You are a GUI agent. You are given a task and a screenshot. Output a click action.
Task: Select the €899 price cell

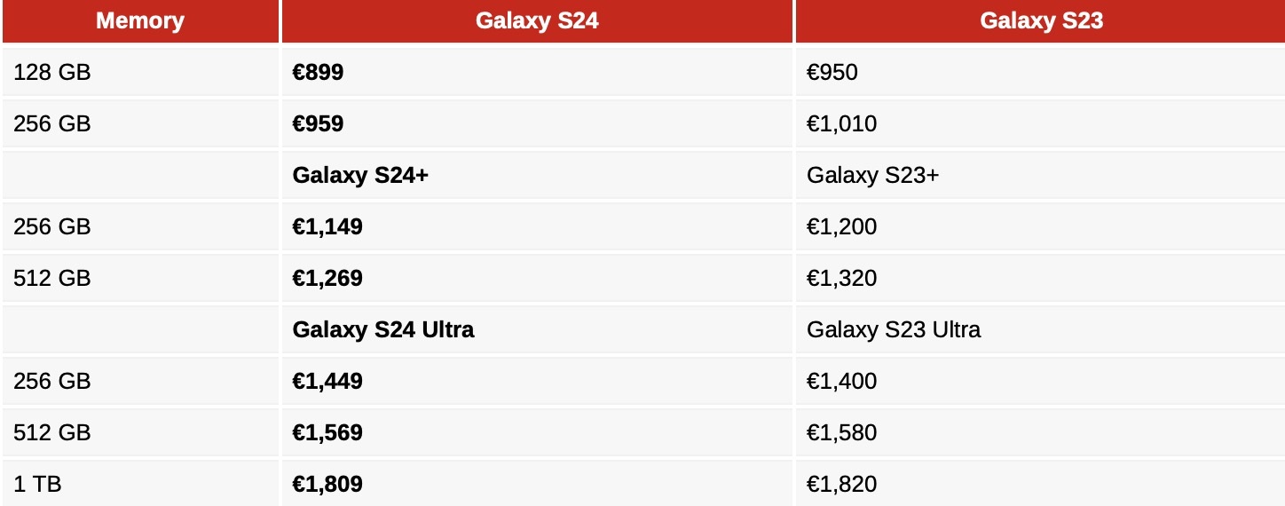tap(318, 72)
